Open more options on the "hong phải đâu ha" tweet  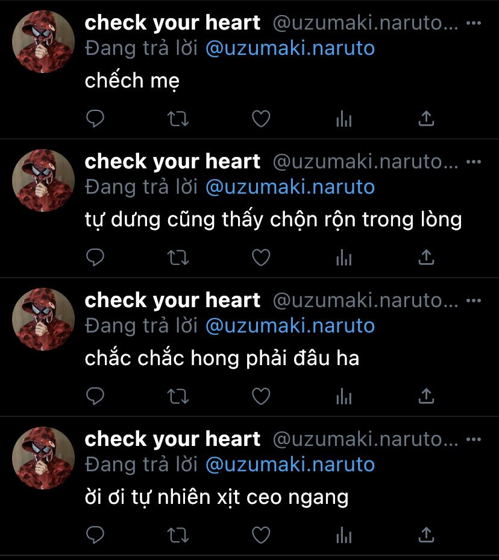point(473,301)
